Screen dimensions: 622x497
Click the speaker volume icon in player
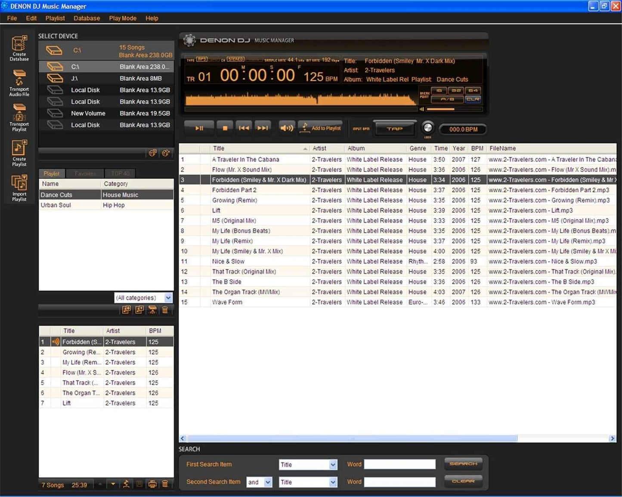pyautogui.click(x=286, y=128)
